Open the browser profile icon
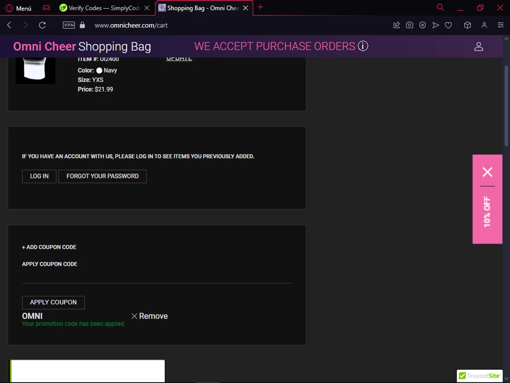Image resolution: width=510 pixels, height=383 pixels. 484,25
